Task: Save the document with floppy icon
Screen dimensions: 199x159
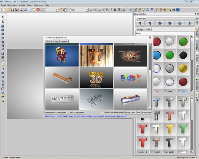Action: pos(12,10)
